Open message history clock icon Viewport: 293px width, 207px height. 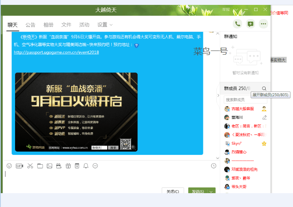click(x=214, y=166)
